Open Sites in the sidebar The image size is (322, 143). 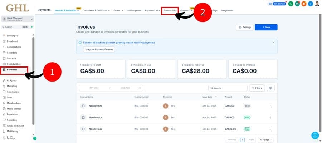[9, 98]
